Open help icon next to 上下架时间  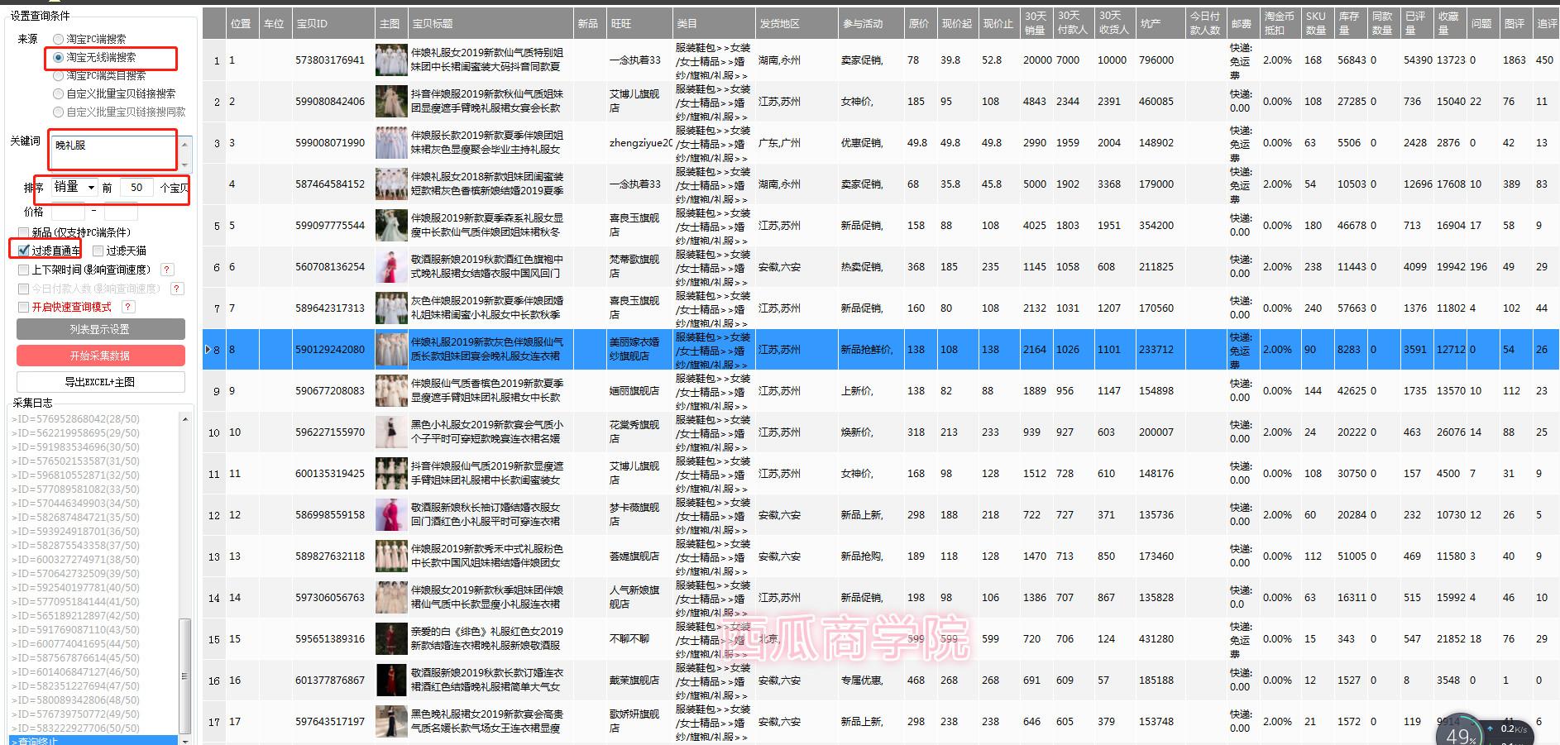click(x=166, y=270)
